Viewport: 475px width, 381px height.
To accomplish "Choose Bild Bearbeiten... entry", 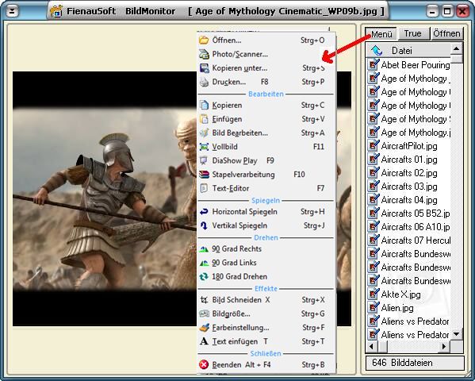I will (x=266, y=133).
